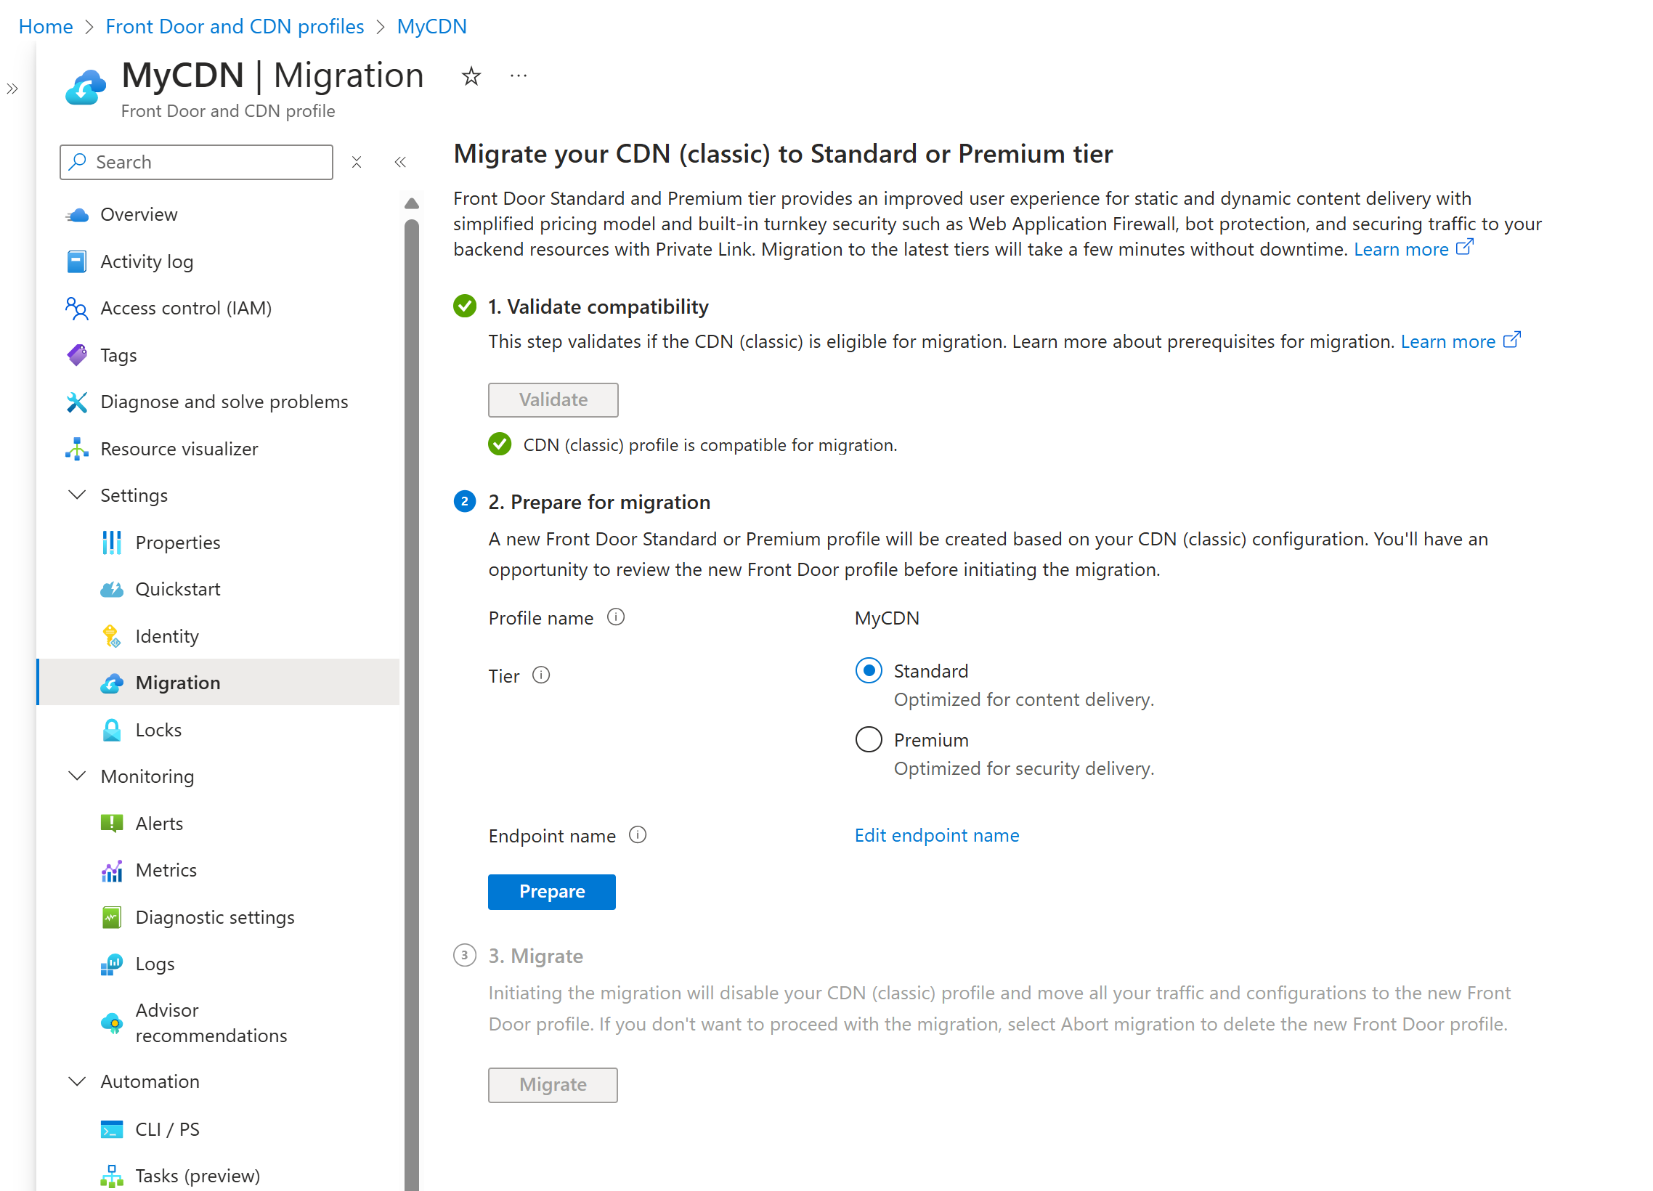Image resolution: width=1653 pixels, height=1191 pixels.
Task: Toggle the compatibility validated checkmark
Action: 502,444
